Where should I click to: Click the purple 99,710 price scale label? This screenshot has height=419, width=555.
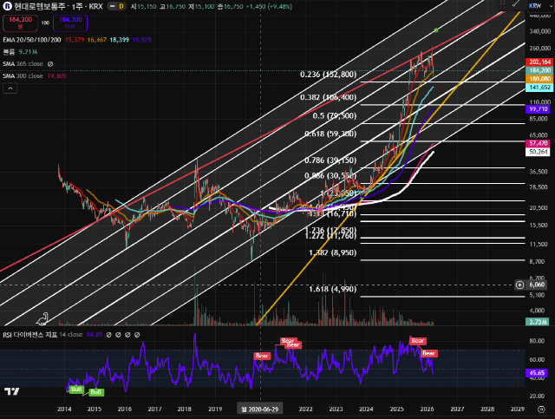tap(539, 108)
